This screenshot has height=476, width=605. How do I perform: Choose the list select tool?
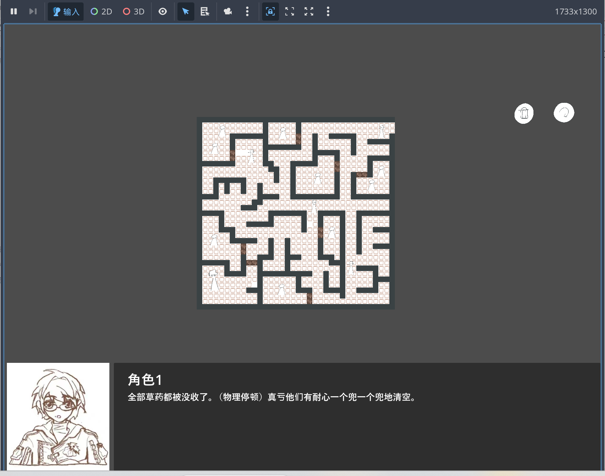205,11
